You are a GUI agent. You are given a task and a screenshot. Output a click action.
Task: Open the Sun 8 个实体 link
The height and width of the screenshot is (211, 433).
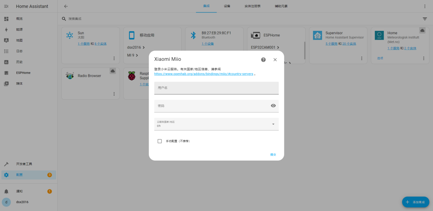point(101,44)
